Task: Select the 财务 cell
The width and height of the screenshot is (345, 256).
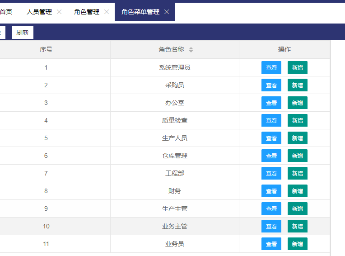Action: click(175, 191)
